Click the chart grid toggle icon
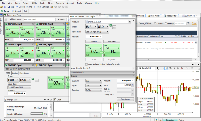The image size is (201, 121). 170,68
